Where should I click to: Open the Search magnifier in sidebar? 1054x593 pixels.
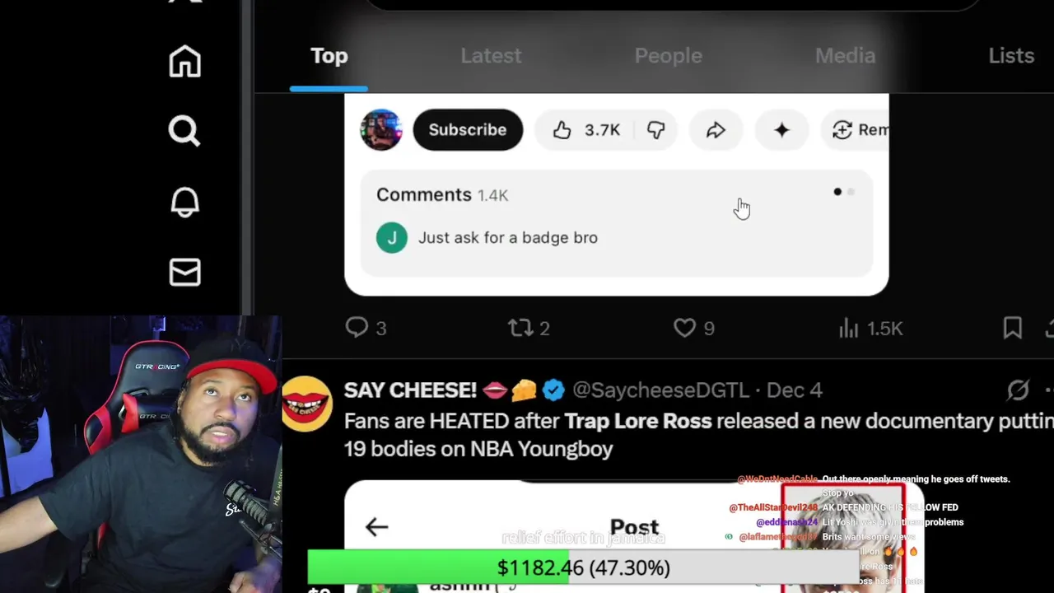point(184,131)
